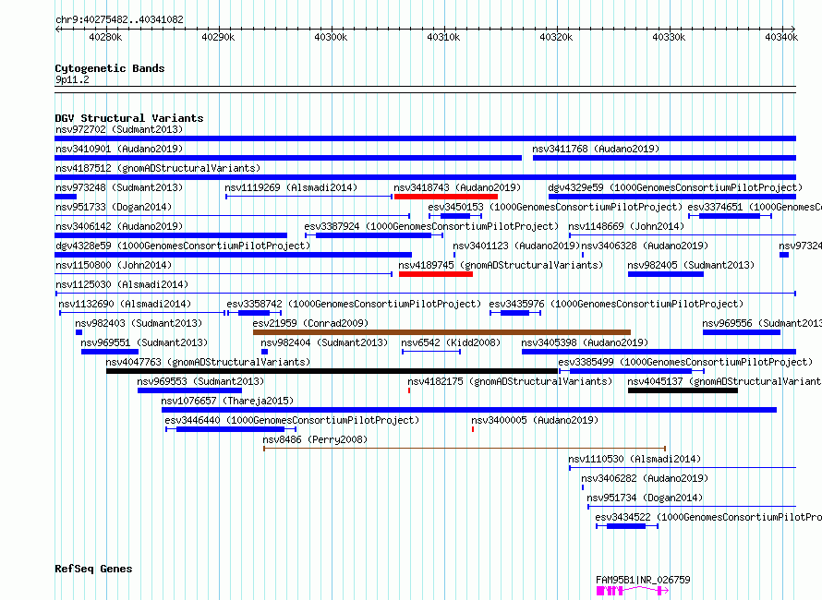Click nsv982403 (Sudmant2013) label
Image resolution: width=822 pixels, height=600 pixels.
pos(139,323)
